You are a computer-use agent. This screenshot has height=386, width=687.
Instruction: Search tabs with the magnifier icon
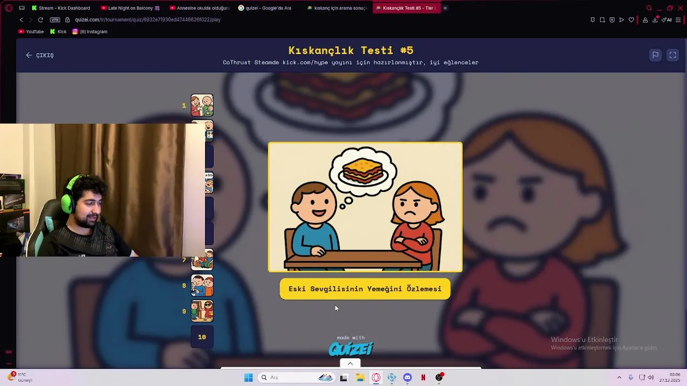[x=649, y=8]
